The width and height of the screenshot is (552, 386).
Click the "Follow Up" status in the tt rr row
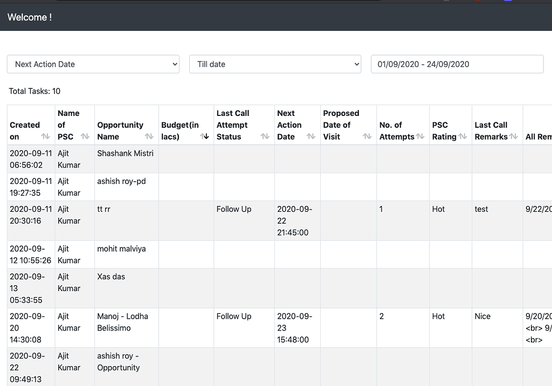233,209
